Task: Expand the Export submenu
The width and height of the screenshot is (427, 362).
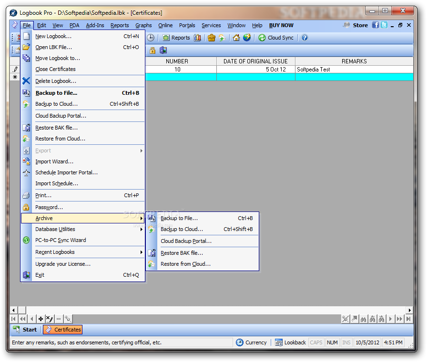Action: coord(82,151)
